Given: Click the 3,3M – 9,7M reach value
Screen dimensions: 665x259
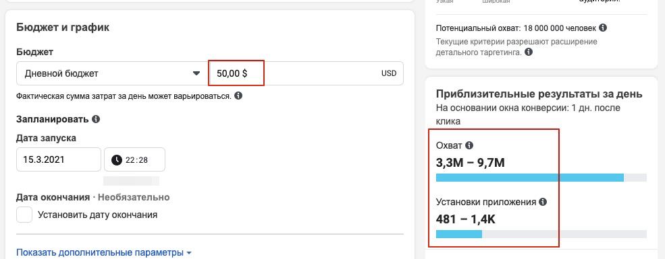Looking at the screenshot, I should (x=471, y=162).
